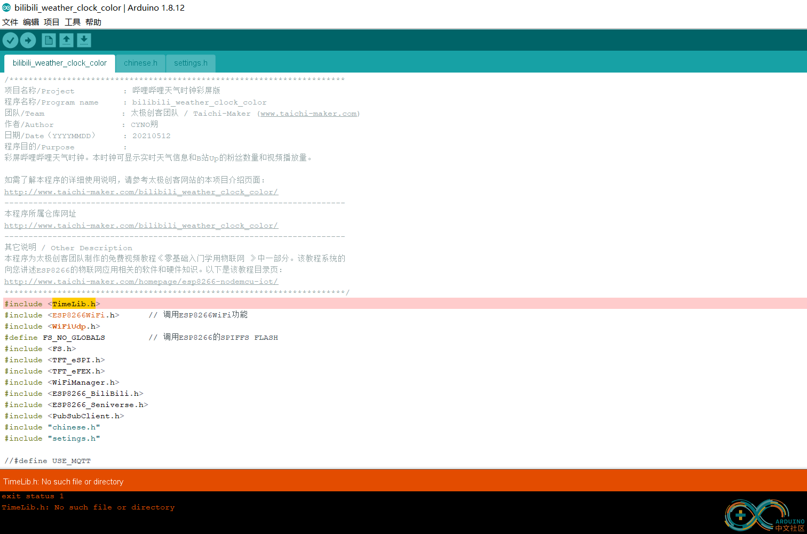The width and height of the screenshot is (807, 534).
Task: Click the #include <WiFiManager.h> line
Action: click(x=62, y=382)
